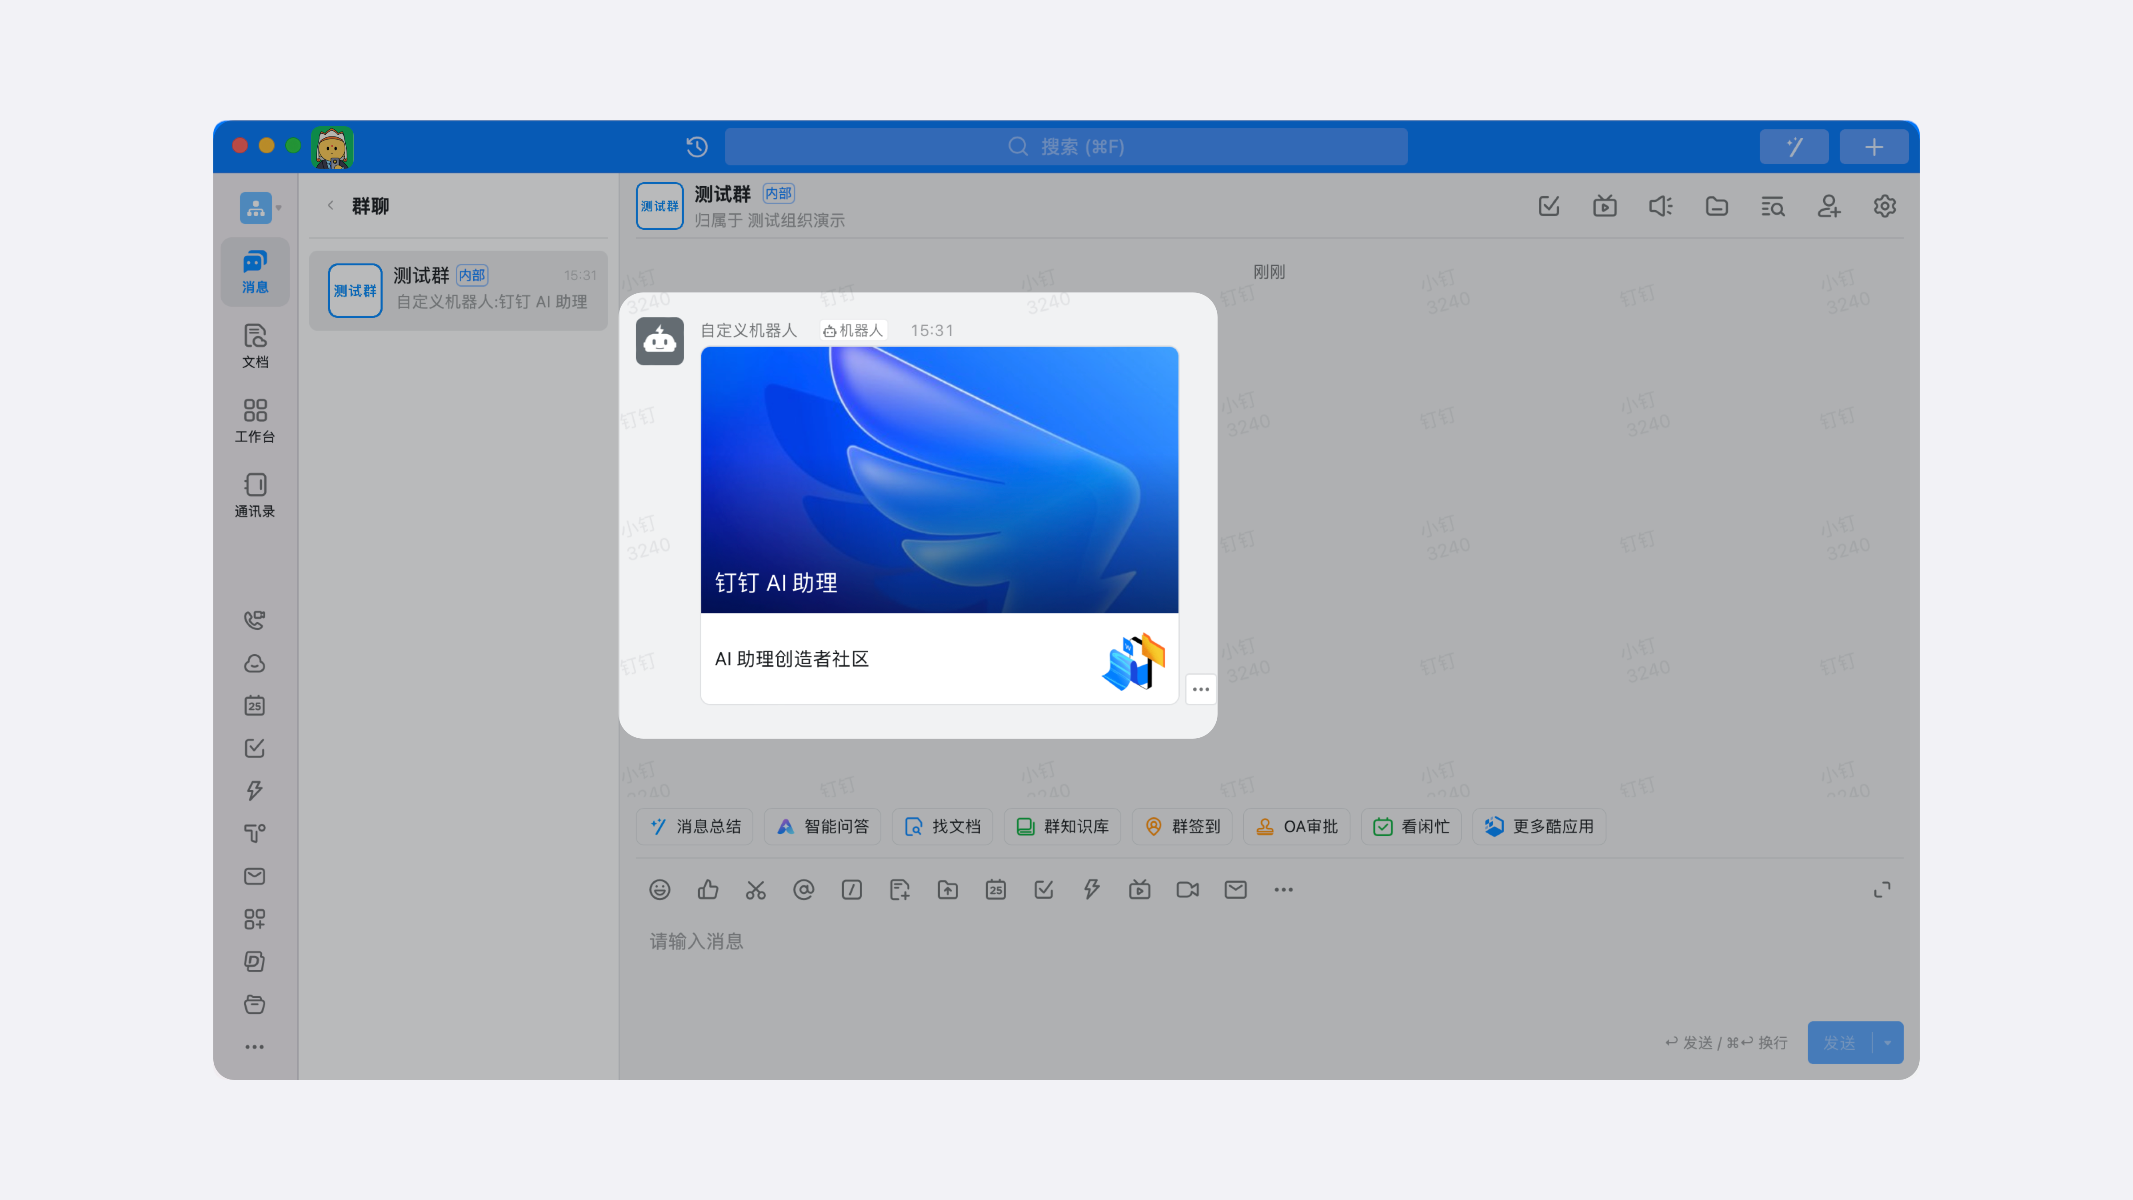Viewport: 2133px width, 1200px height.
Task: Switch to the 文档 tab
Action: pos(255,345)
